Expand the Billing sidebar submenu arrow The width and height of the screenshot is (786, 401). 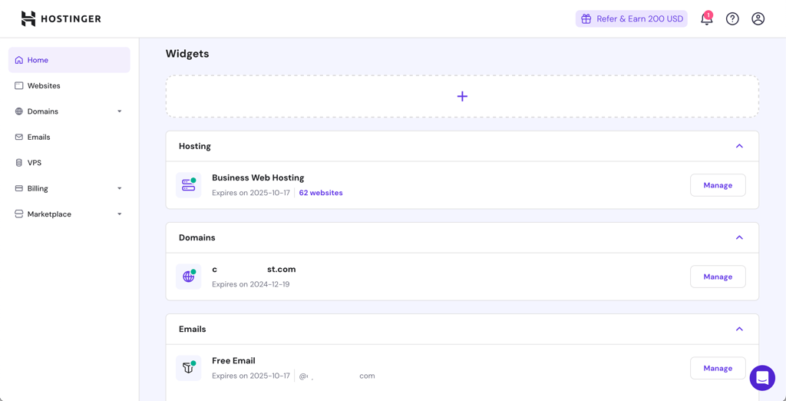point(119,188)
